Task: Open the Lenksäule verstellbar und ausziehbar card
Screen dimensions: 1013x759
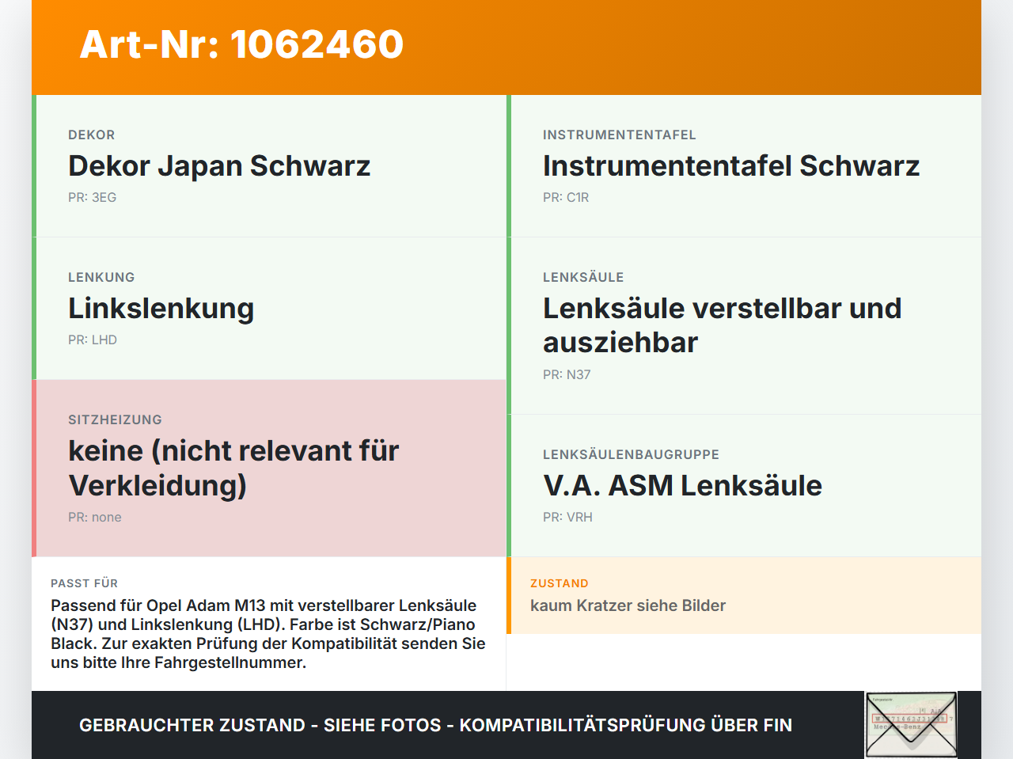Action: coord(744,326)
